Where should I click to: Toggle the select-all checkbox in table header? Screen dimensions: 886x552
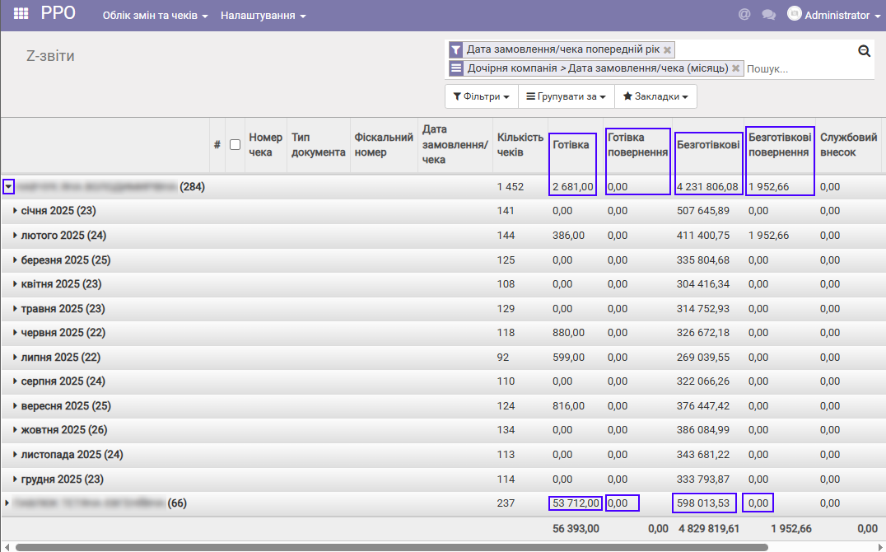(x=235, y=144)
